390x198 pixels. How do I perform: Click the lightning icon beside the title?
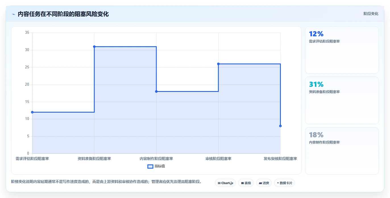13,14
